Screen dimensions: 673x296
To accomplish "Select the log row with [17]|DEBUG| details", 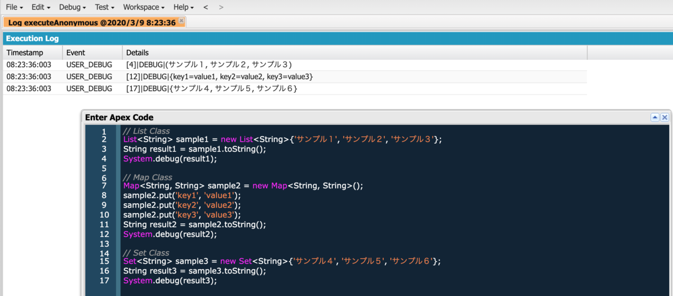I will [x=295, y=88].
